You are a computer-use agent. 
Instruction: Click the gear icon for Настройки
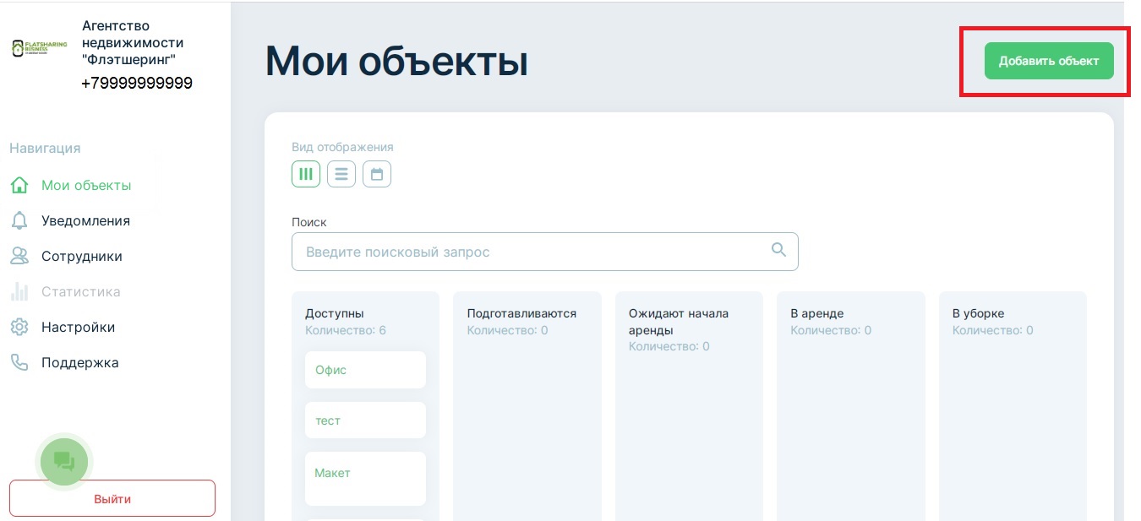coord(19,328)
